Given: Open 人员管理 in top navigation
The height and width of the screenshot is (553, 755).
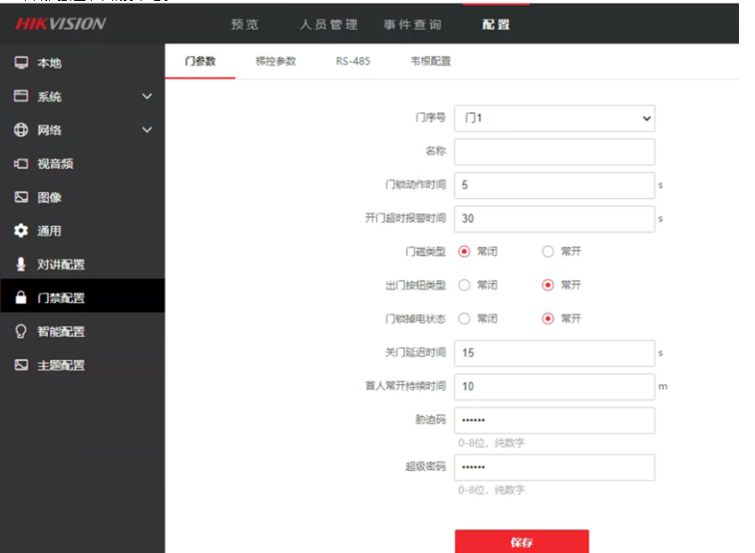Looking at the screenshot, I should [x=329, y=25].
